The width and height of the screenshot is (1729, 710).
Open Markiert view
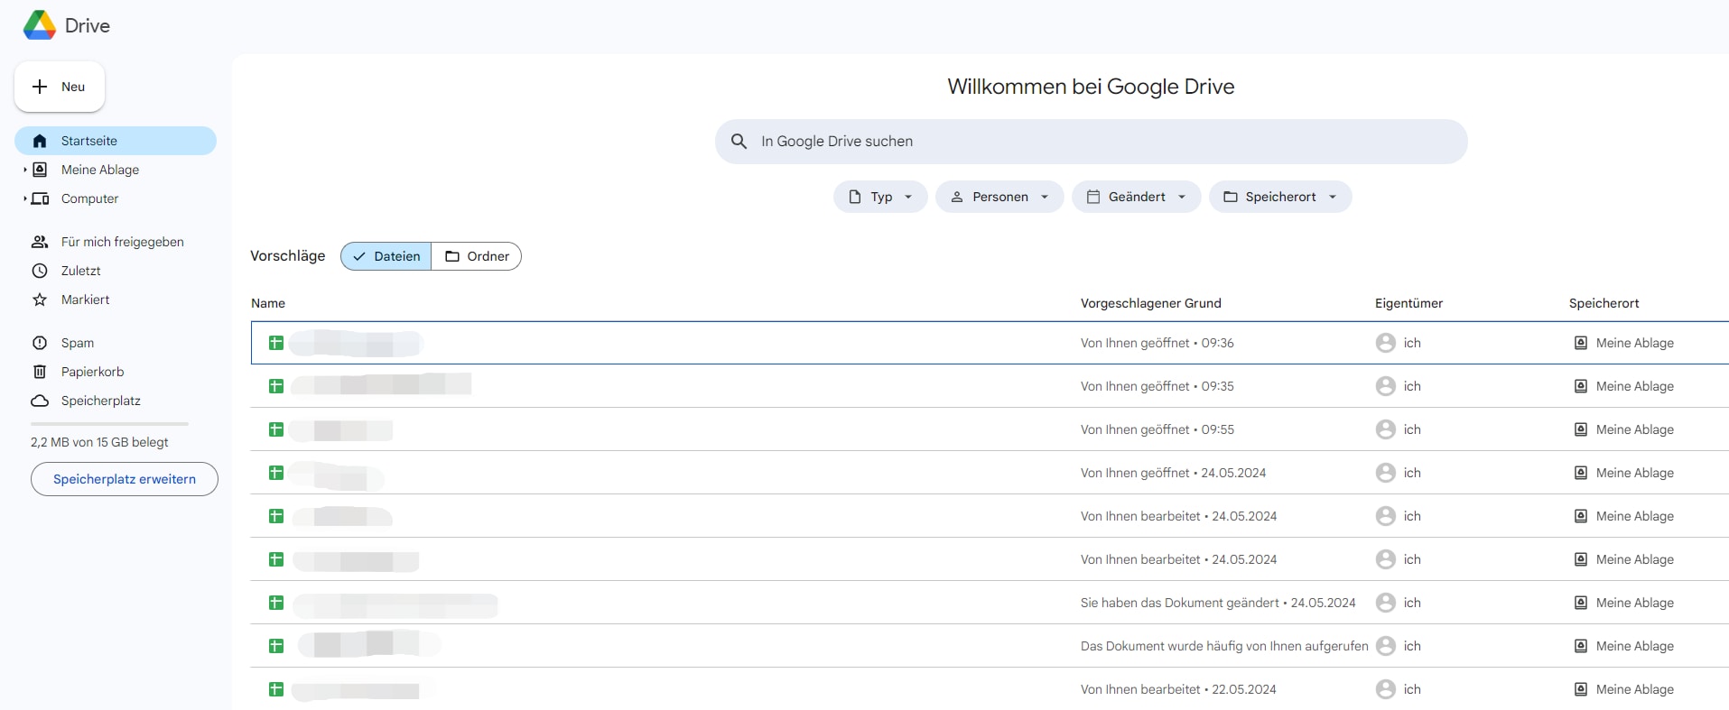pos(116,300)
